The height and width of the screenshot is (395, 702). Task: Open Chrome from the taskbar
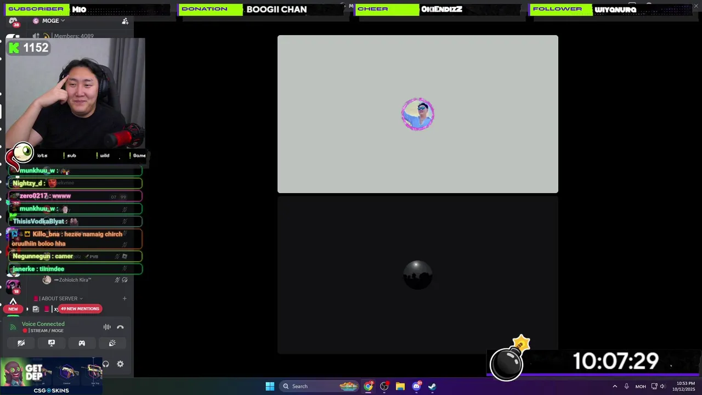coord(368,386)
